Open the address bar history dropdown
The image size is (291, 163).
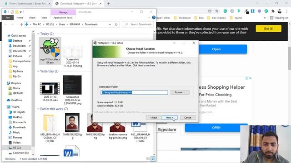(x=110, y=24)
